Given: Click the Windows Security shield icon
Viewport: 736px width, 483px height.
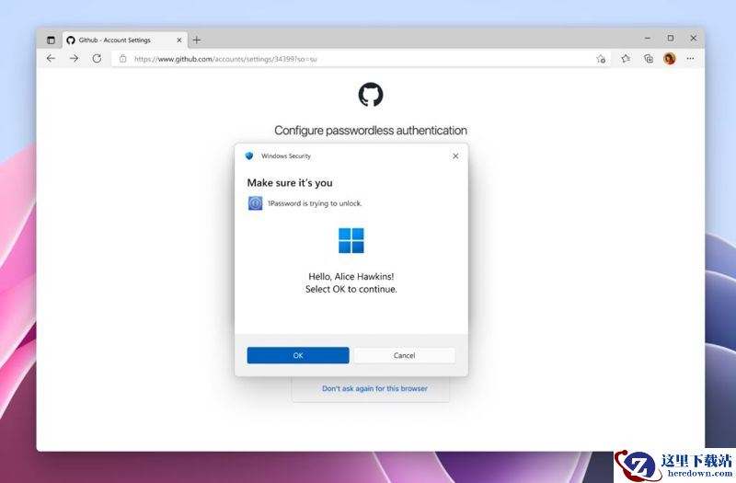Looking at the screenshot, I should [x=249, y=155].
